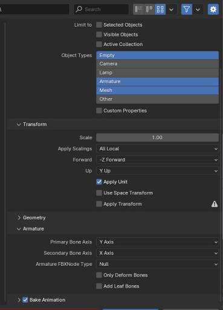This screenshot has height=310, width=223.
Task: Uncheck Bake Animation checkbox
Action: (25, 300)
